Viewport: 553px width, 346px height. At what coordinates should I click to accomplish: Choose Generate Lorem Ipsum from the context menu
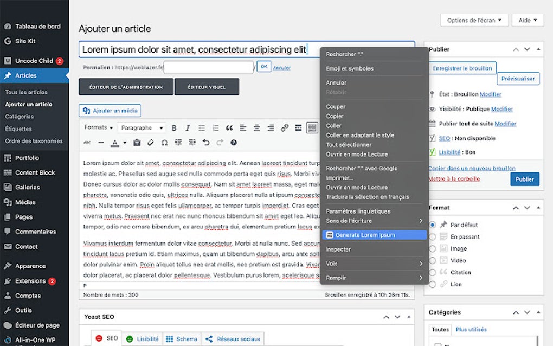tap(374, 234)
